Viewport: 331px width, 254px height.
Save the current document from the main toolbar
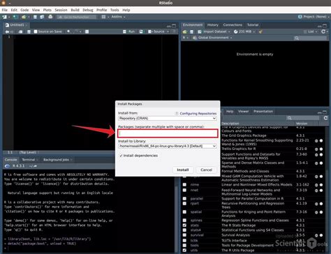click(35, 17)
